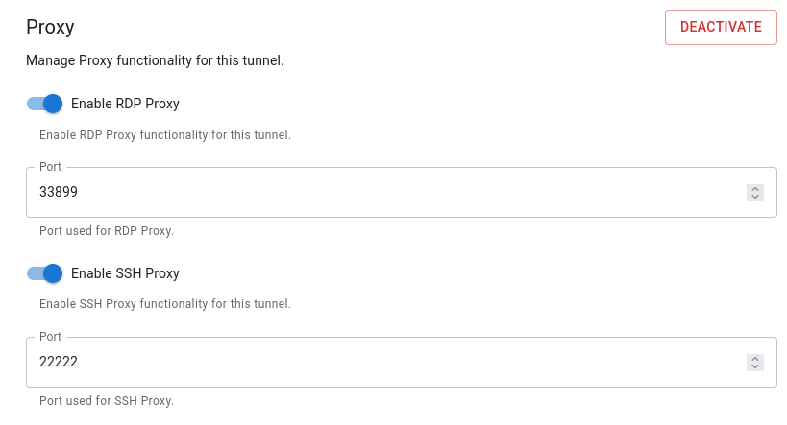
Task: Click the SSH Proxy functionality helper text
Action: coord(164,304)
